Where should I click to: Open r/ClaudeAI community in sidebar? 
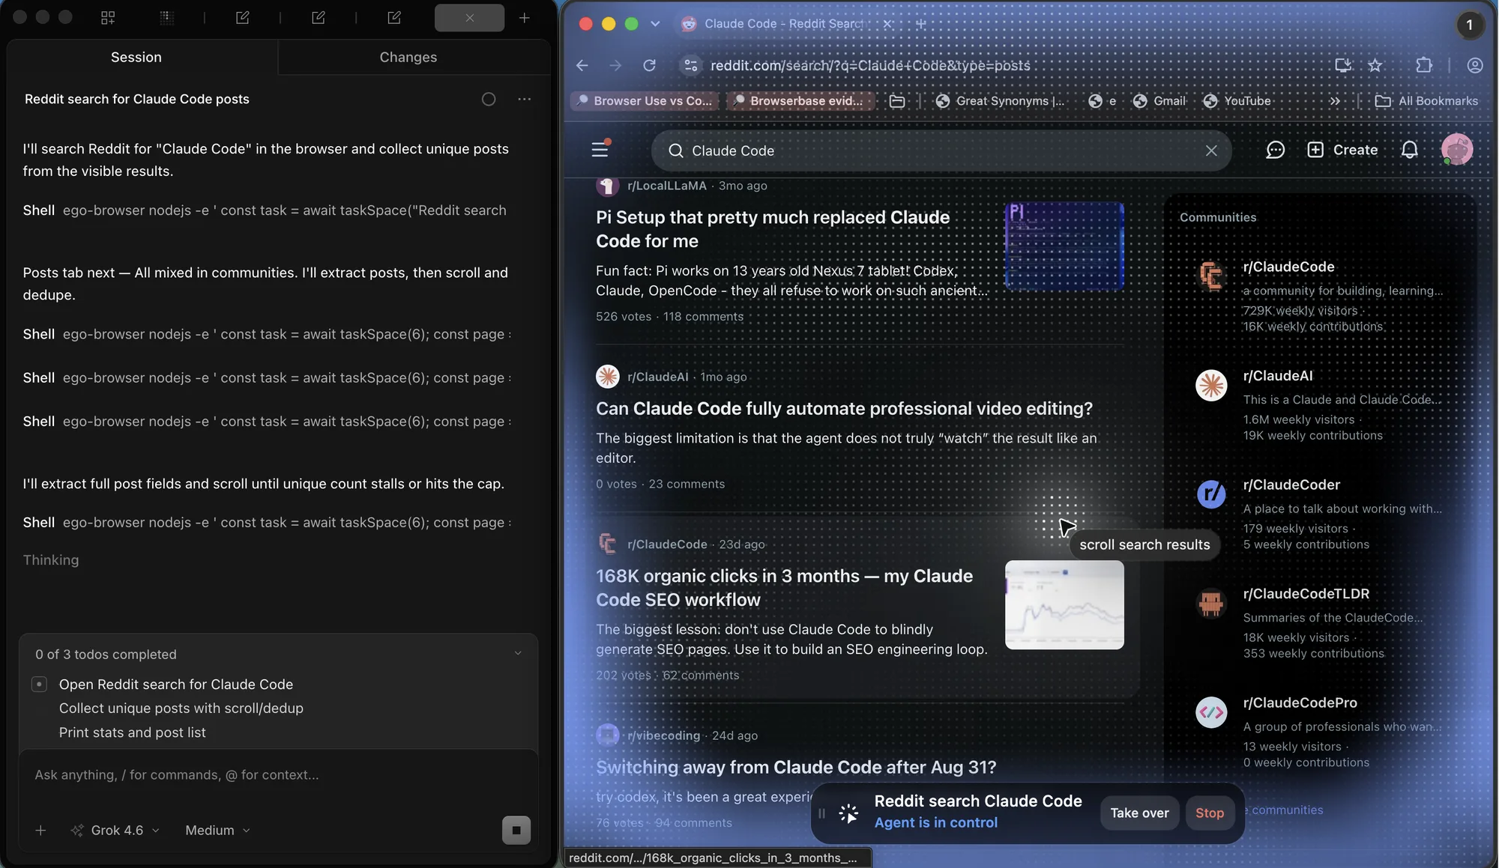tap(1278, 376)
